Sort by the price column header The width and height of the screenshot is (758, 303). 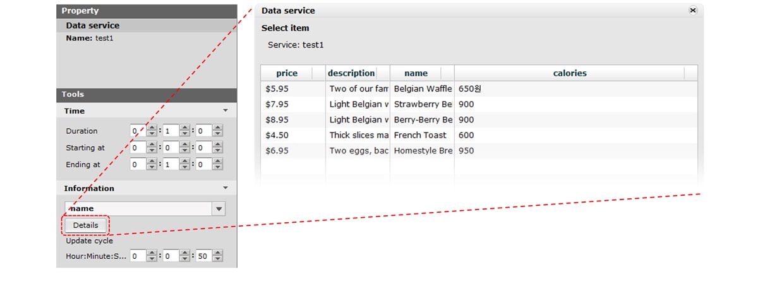[x=287, y=73]
